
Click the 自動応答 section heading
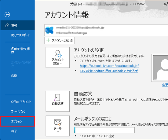tap(83, 94)
